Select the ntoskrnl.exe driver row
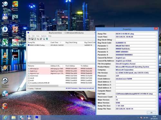The height and width of the screenshot is (120, 161). pyautogui.click(x=62, y=76)
